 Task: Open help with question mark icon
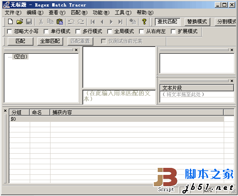pyautogui.click(x=144, y=22)
